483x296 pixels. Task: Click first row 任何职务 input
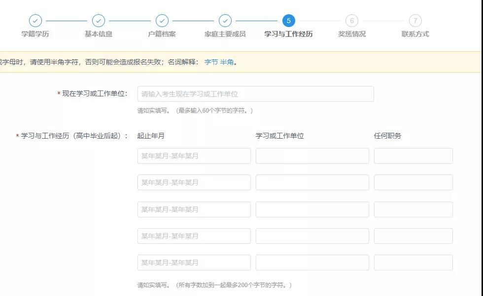pyautogui.click(x=413, y=156)
